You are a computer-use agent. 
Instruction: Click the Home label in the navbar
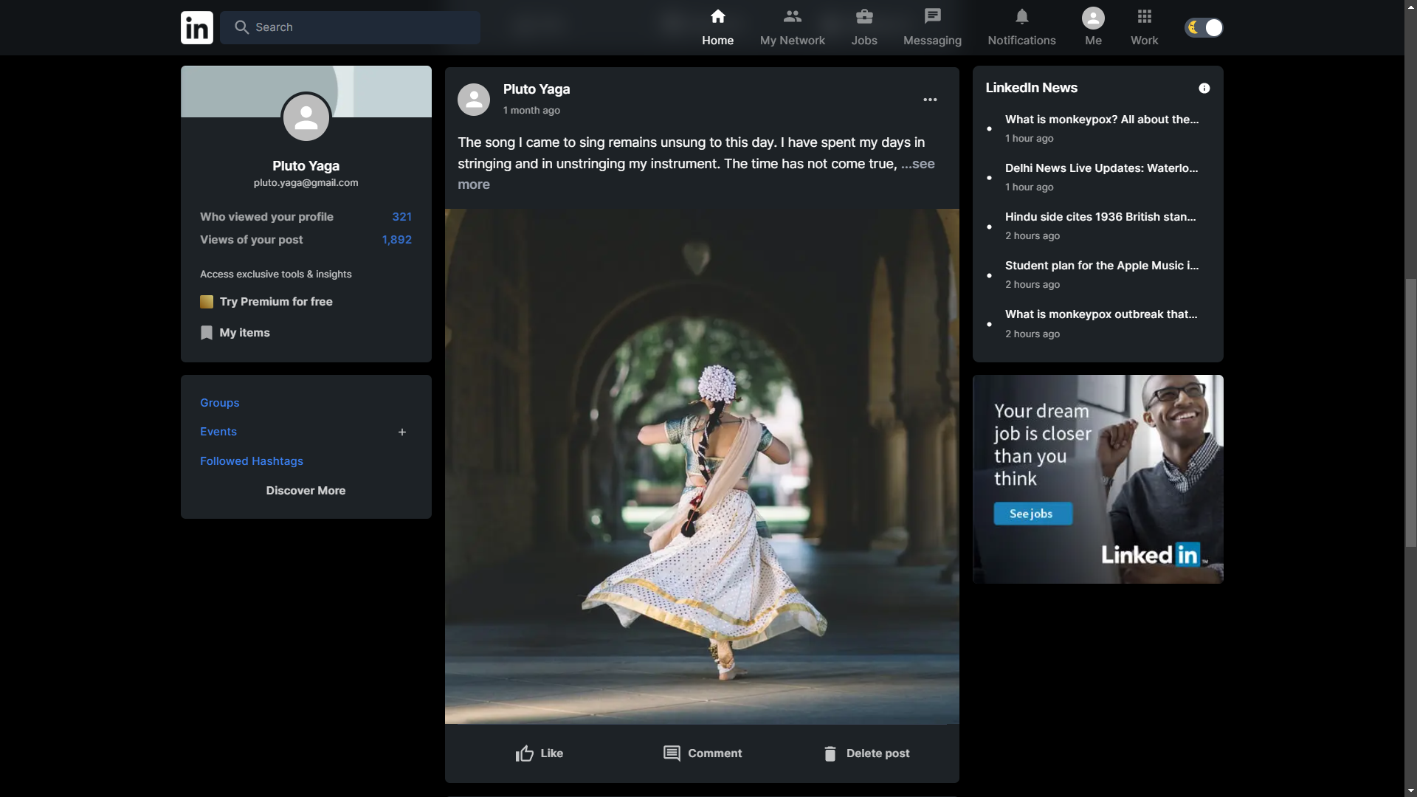click(x=717, y=41)
